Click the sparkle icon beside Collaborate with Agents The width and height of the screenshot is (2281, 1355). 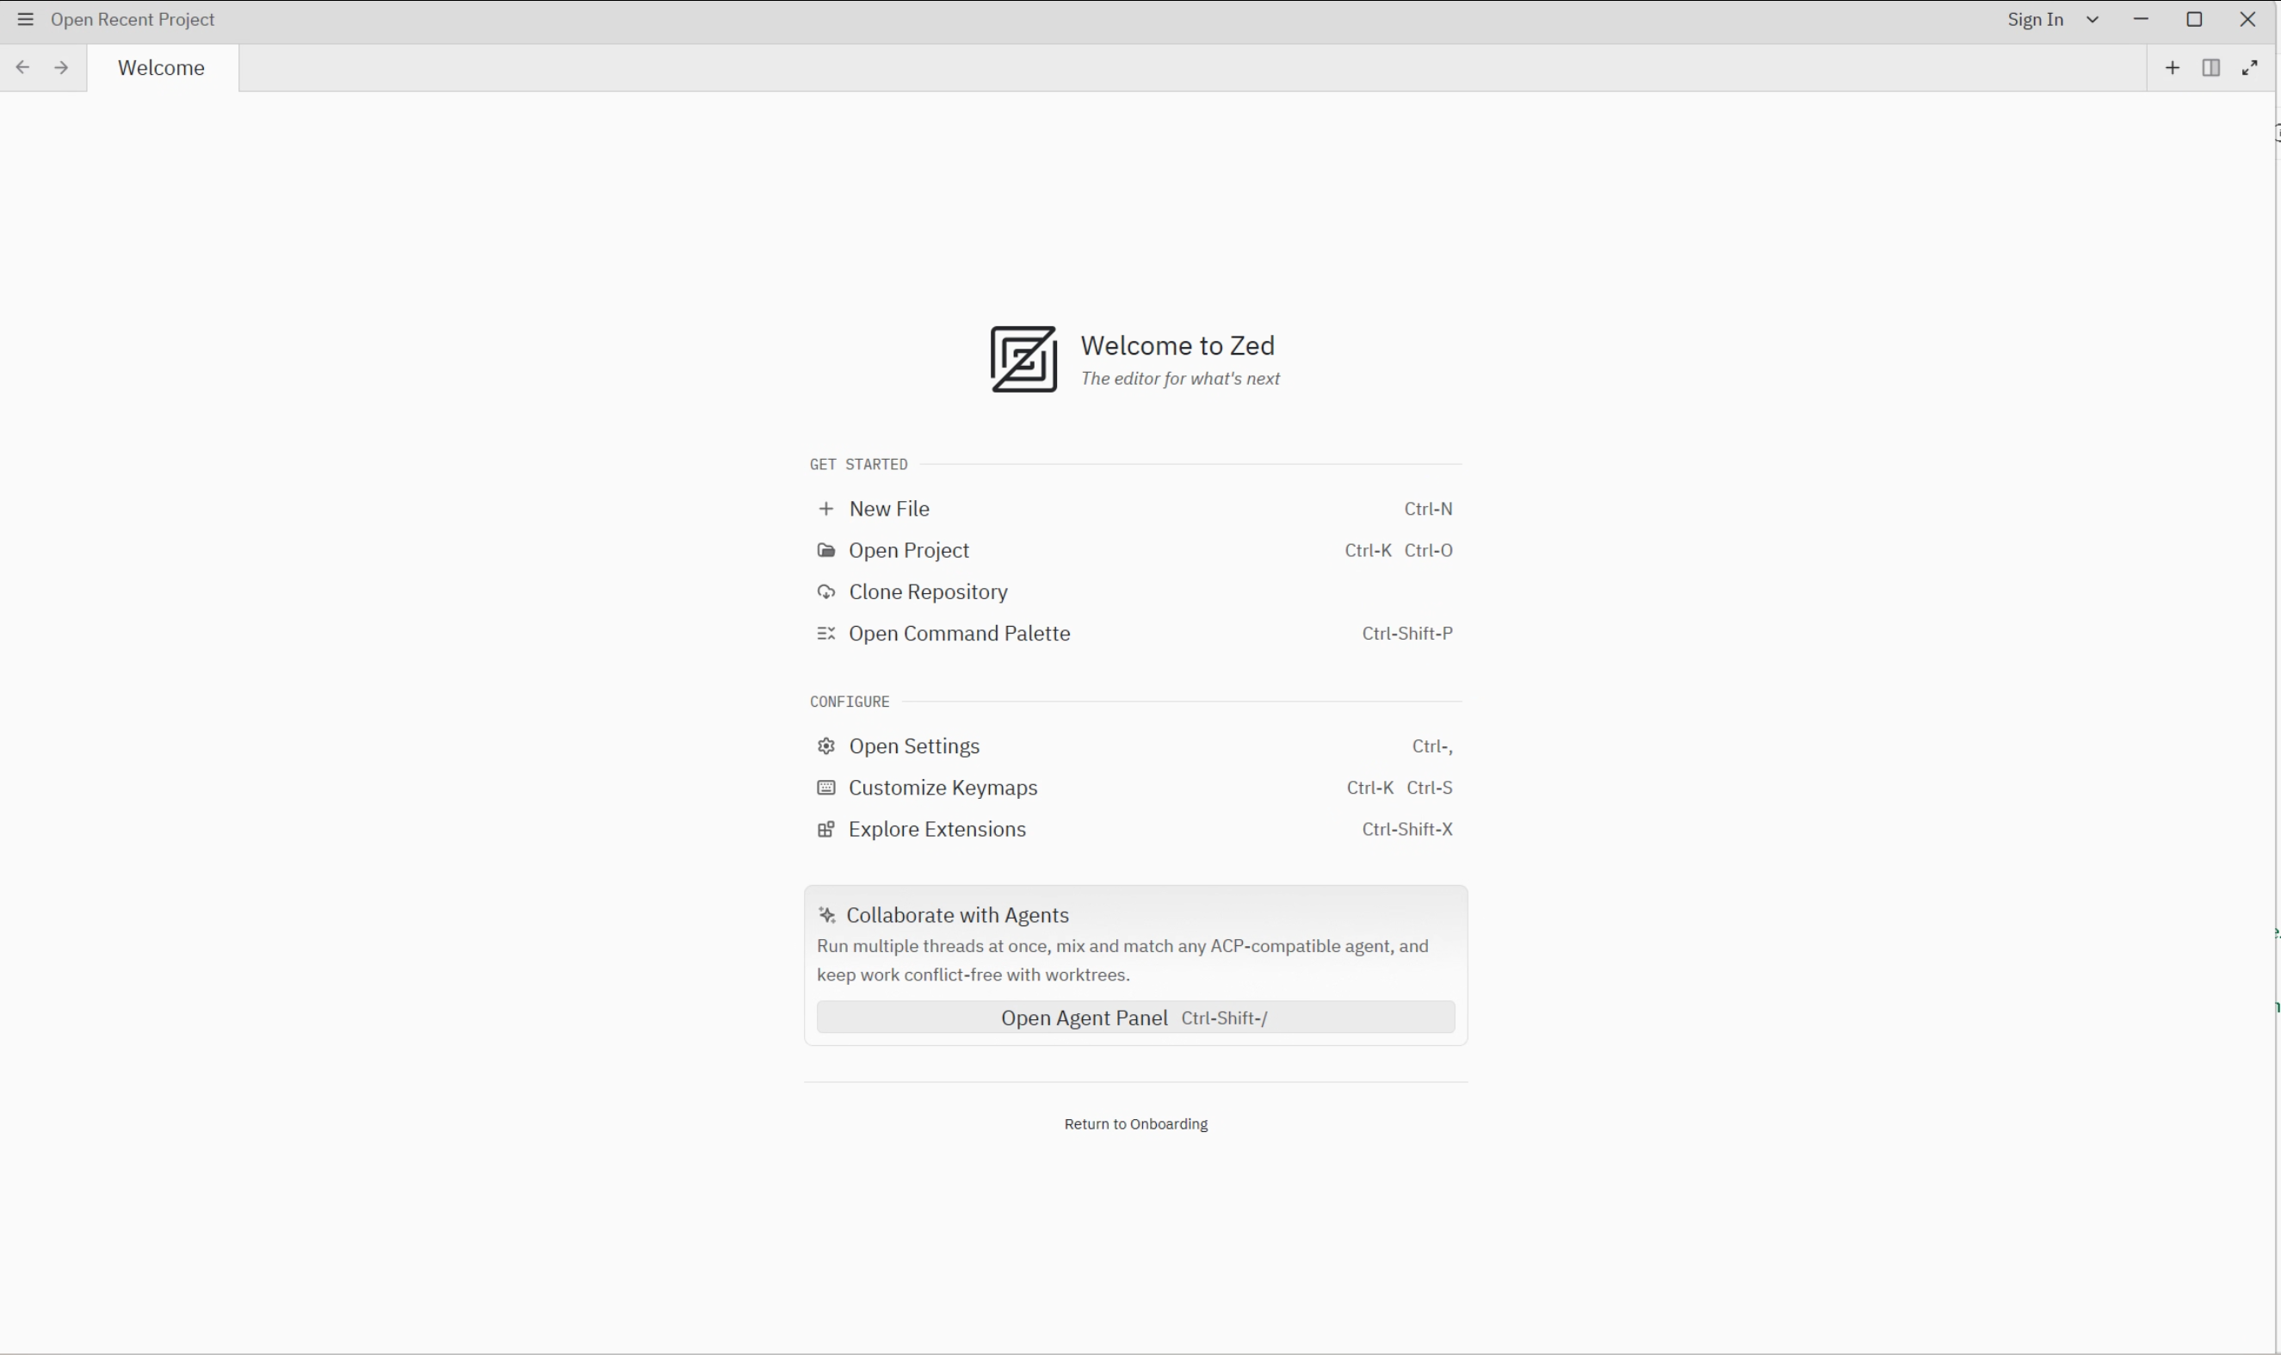point(827,915)
